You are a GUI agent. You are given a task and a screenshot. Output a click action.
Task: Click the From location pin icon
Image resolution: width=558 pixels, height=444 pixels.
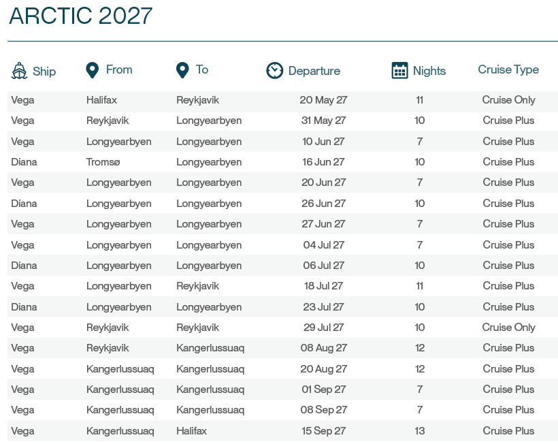point(93,69)
